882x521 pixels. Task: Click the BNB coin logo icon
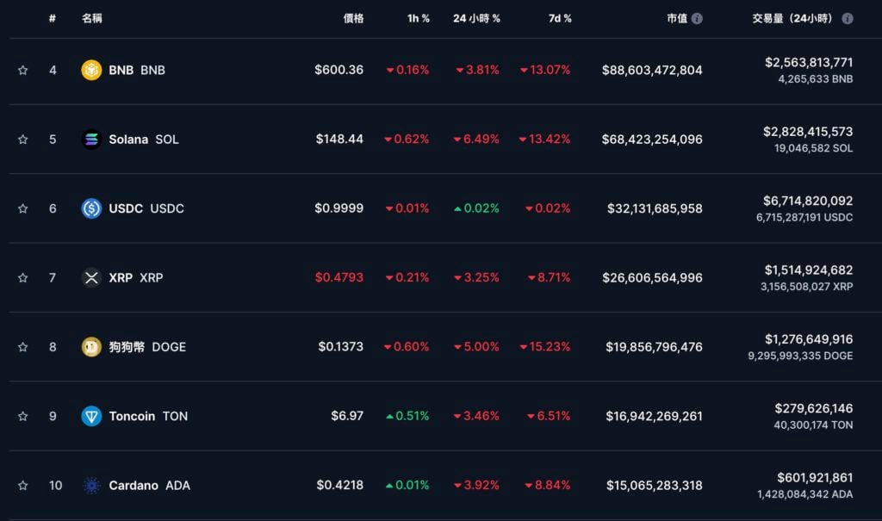(x=91, y=70)
